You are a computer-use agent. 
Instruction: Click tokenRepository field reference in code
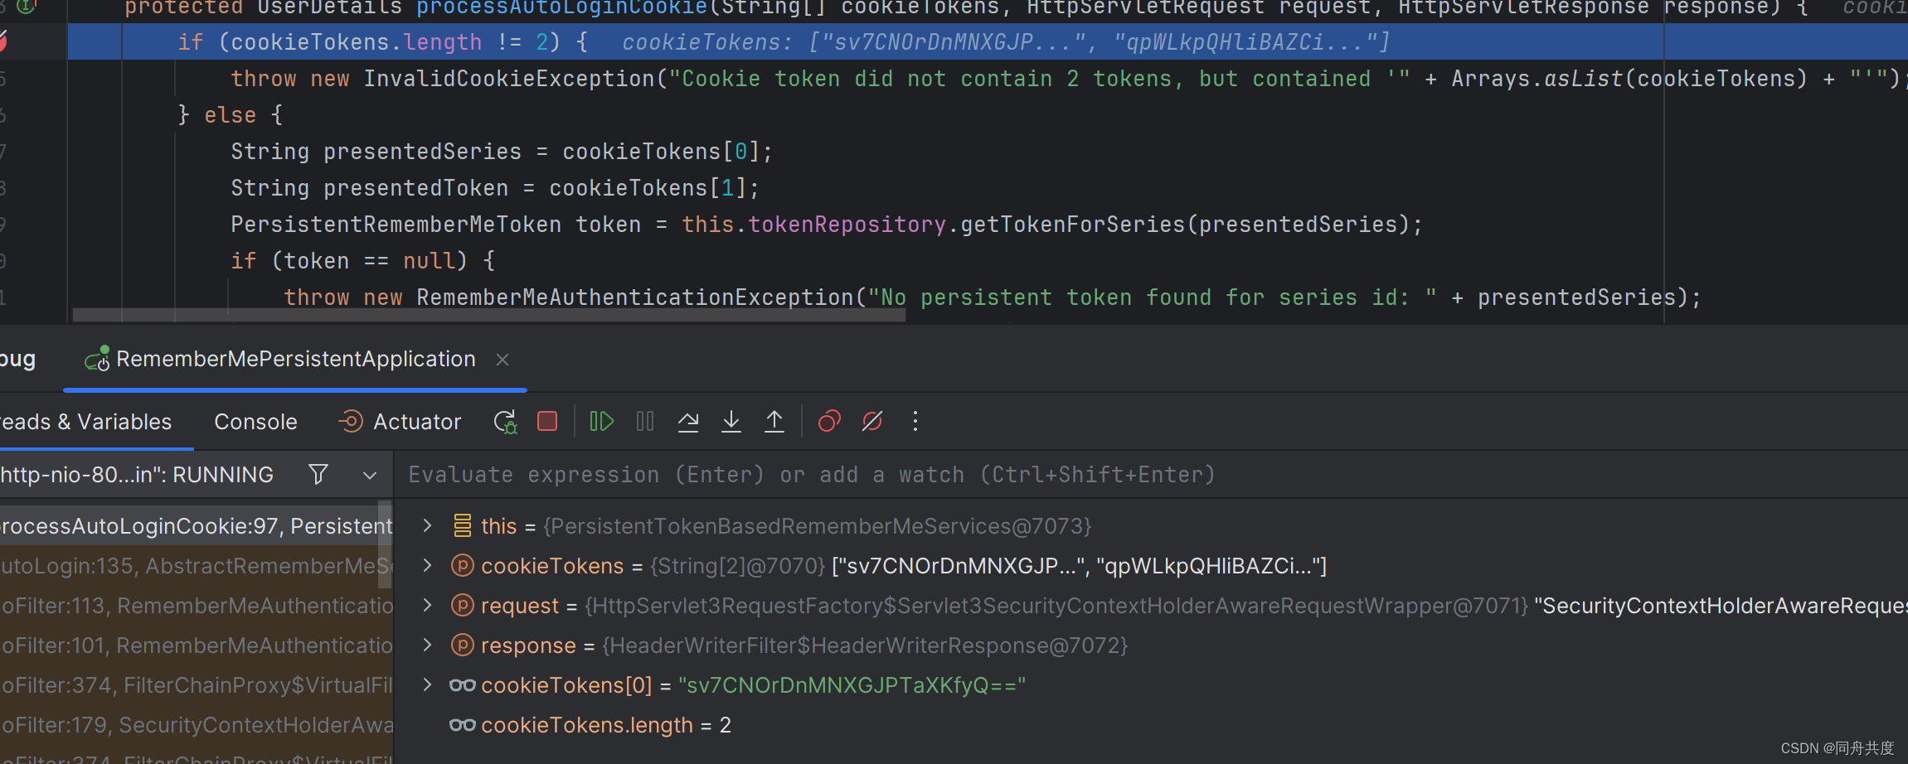(x=847, y=225)
